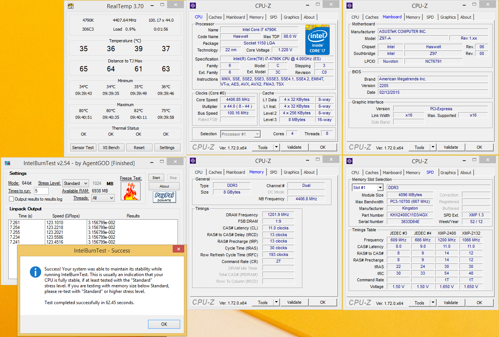Viewport: 499px width, 337px height.
Task: Click the CPU-Z Mainboard window title icon
Action: click(x=349, y=6)
